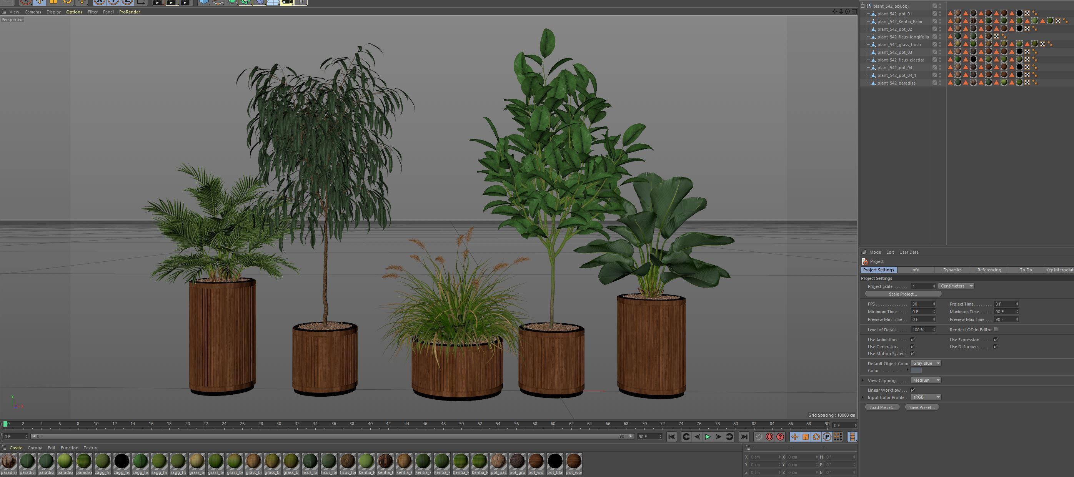Toggle Position key recording icon
The height and width of the screenshot is (477, 1074).
795,437
